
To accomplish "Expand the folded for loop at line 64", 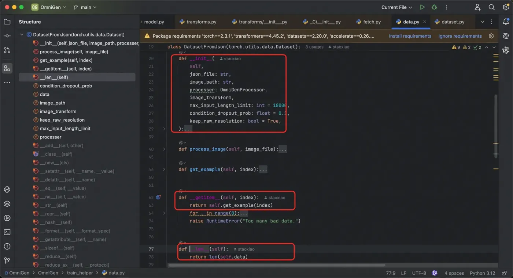I will 164,213.
